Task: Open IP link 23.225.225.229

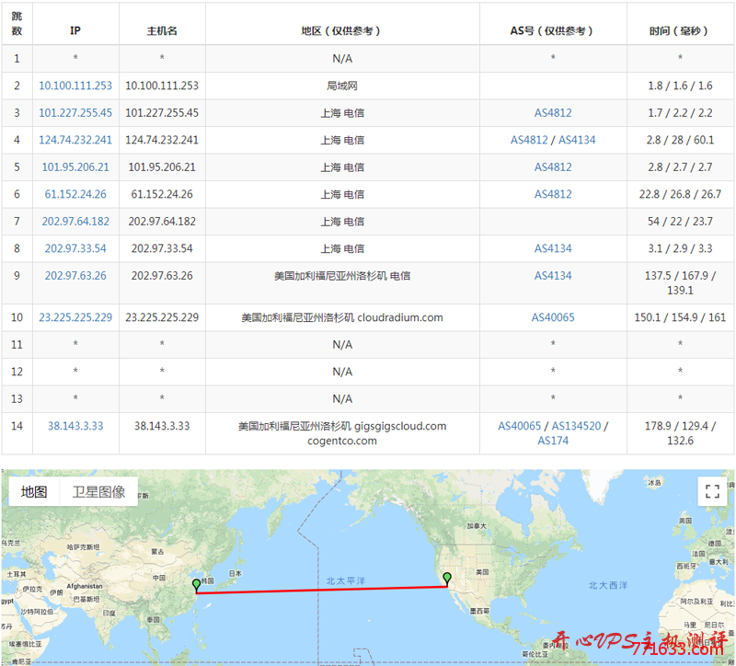Action: click(x=75, y=316)
